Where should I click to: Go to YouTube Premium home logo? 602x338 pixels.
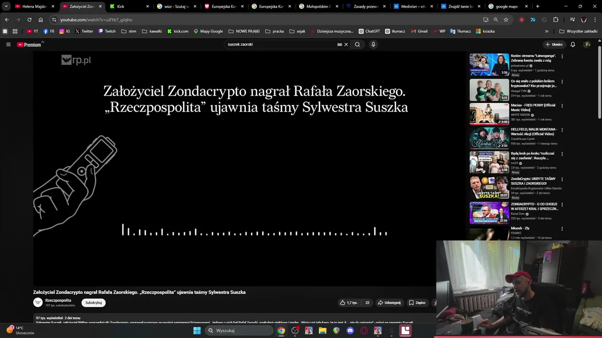point(30,45)
